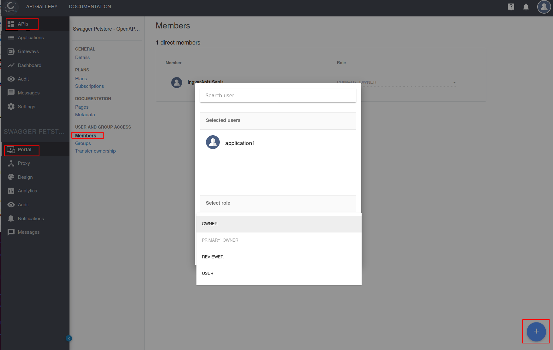Open Transfer ownership link

95,151
